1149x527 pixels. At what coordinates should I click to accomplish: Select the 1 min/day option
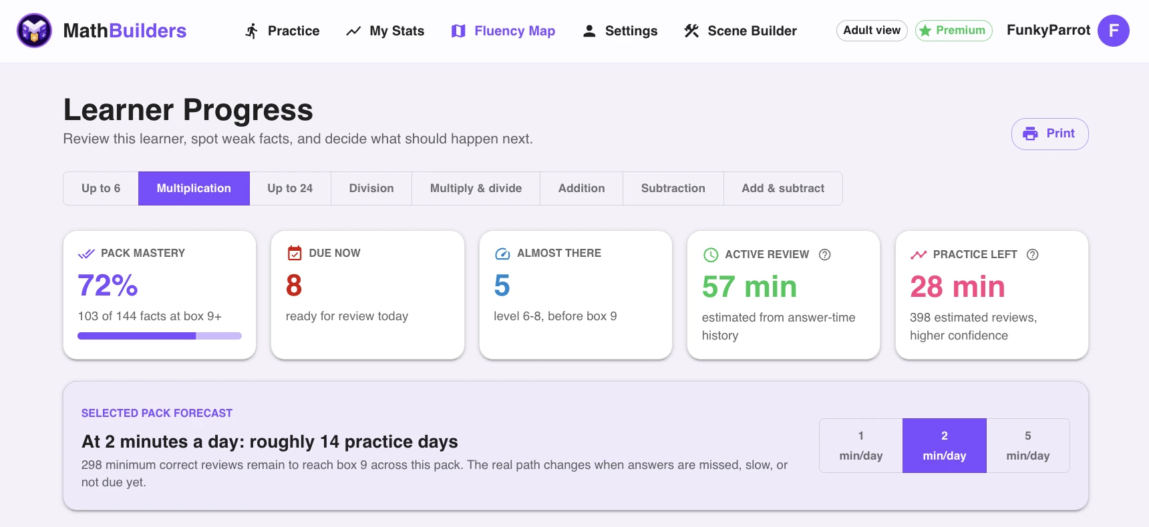[x=861, y=446]
